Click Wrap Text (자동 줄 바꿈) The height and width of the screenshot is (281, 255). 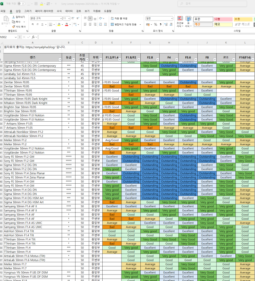119,19
